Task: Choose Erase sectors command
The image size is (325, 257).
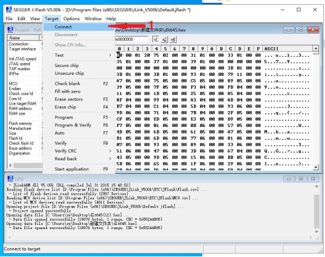Action: tap(79, 99)
